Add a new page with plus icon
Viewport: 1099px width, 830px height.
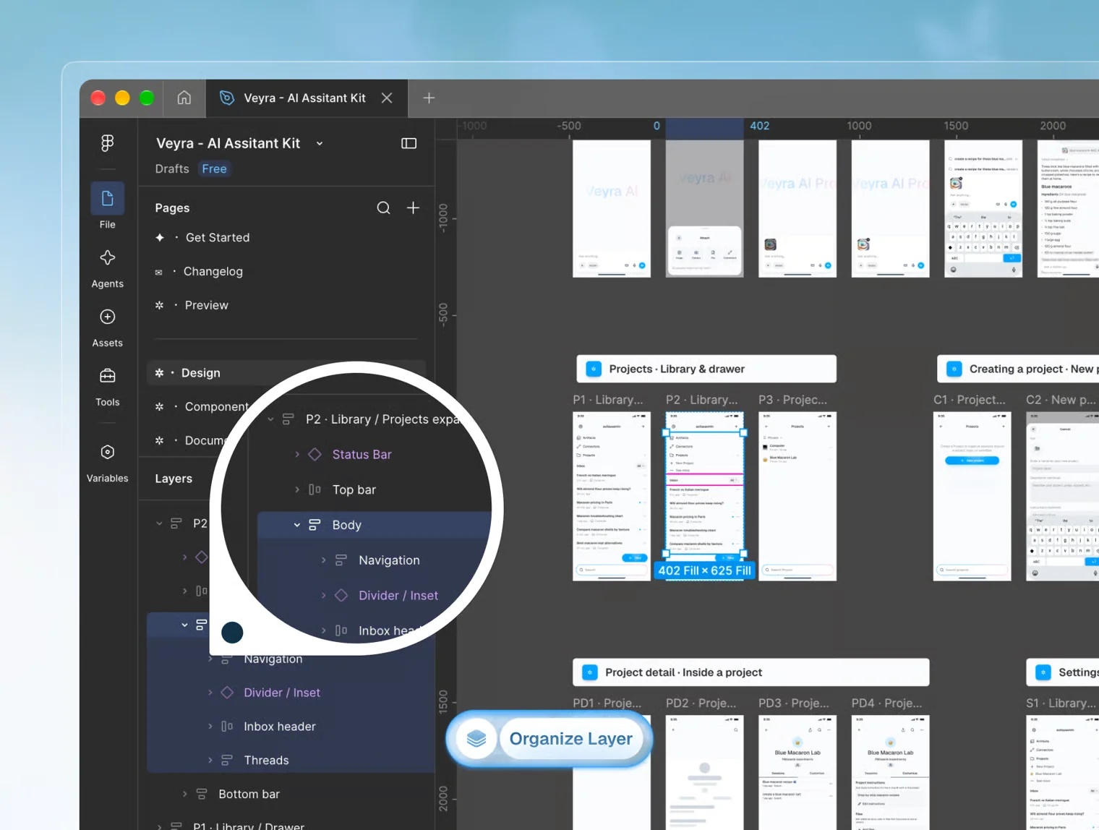point(413,208)
